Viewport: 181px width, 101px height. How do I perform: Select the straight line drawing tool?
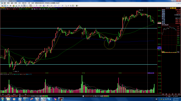(x=33, y=6)
